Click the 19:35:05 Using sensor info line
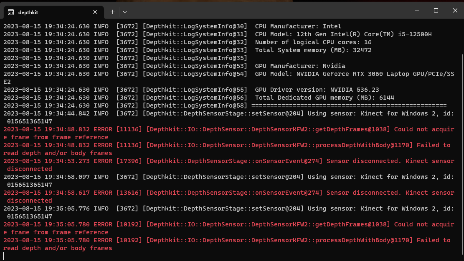 pyautogui.click(x=228, y=208)
